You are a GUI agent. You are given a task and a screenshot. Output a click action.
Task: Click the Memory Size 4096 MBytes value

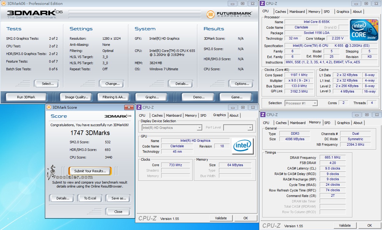coord(295,139)
